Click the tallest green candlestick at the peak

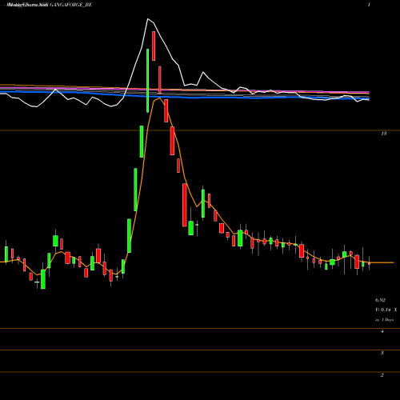click(x=147, y=81)
